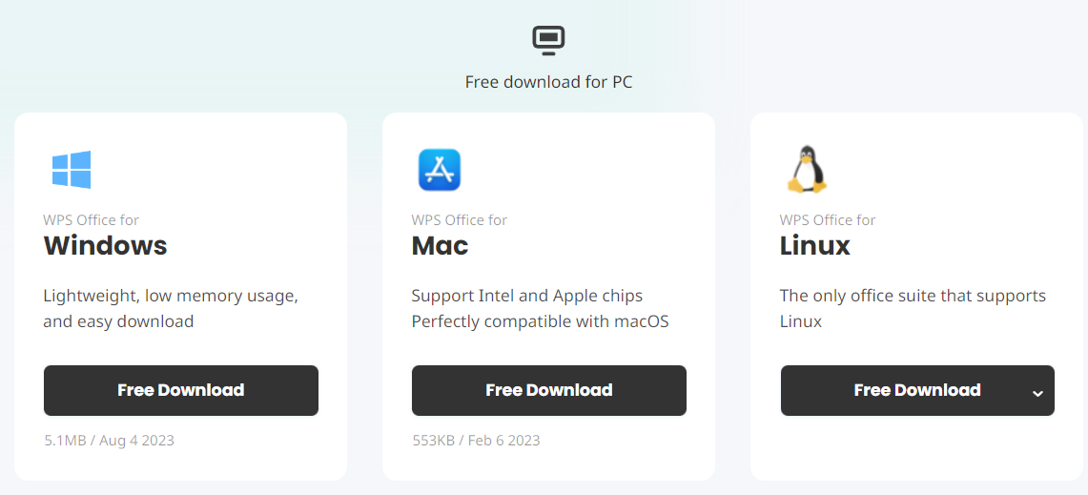1088x495 pixels.
Task: Click the blue Windows logo icon
Action: 71,170
